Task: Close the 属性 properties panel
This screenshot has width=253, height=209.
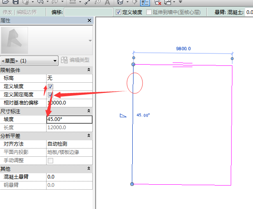Action: [89, 21]
